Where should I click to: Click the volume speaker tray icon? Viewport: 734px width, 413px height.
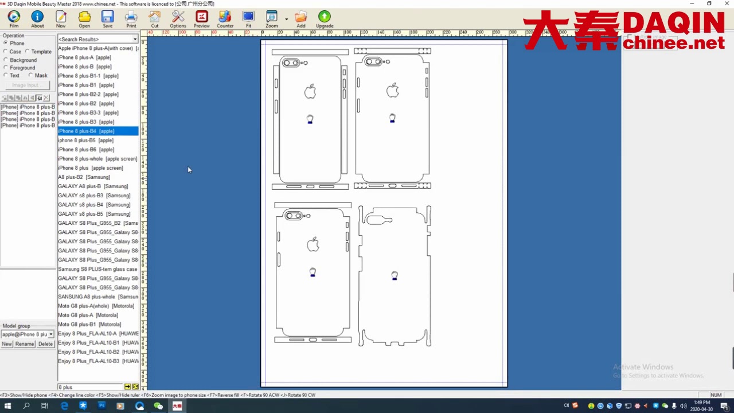[x=683, y=406]
